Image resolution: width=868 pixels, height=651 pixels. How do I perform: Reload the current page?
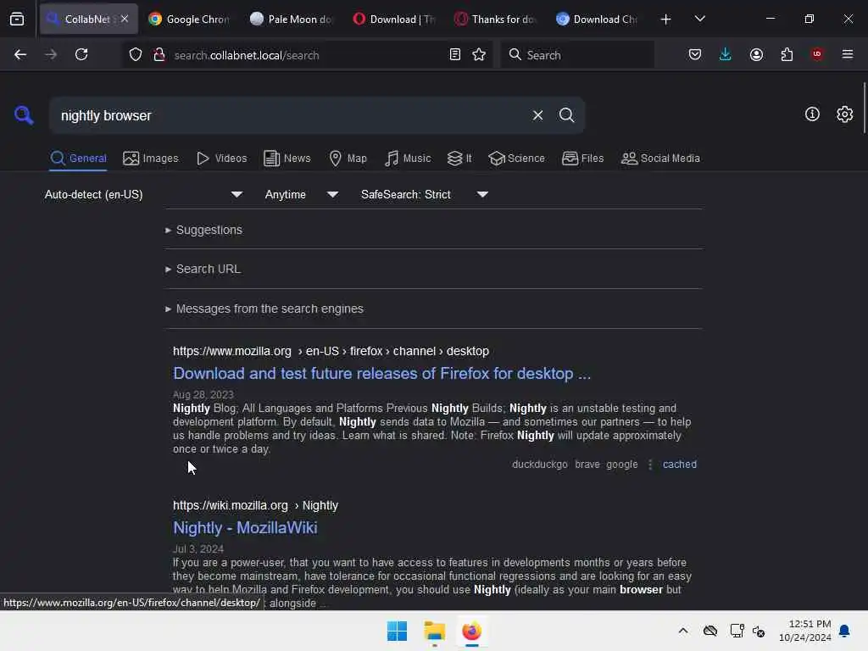point(81,54)
